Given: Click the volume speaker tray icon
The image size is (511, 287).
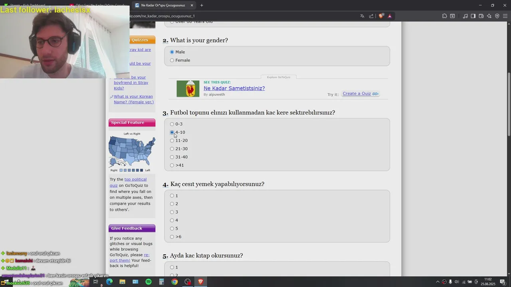Looking at the screenshot, I should click(x=457, y=282).
